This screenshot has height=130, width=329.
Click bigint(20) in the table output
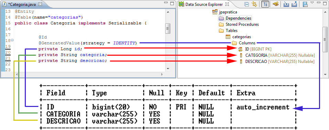(x=111, y=107)
